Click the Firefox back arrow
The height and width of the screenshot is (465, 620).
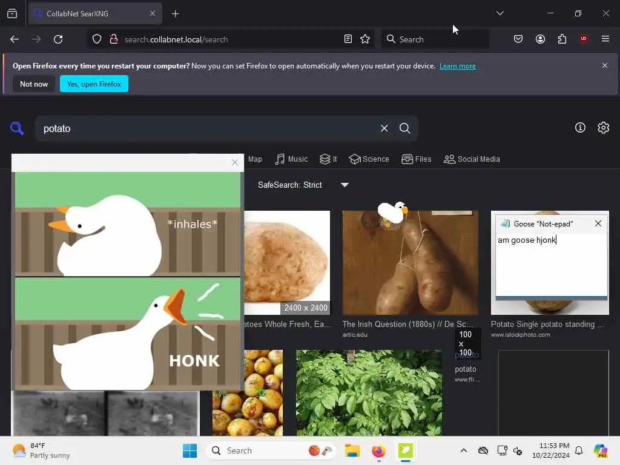(x=15, y=39)
